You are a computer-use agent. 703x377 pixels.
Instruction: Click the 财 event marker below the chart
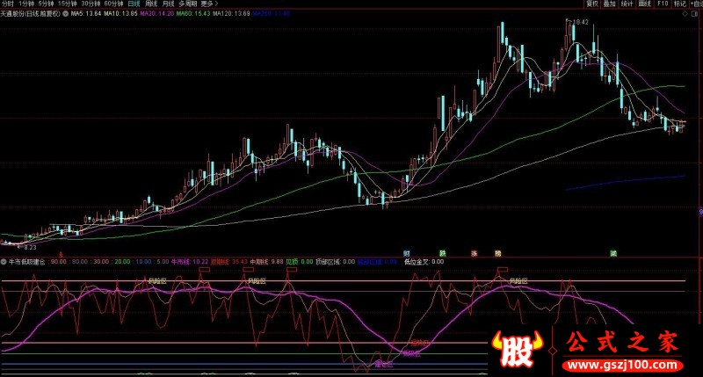click(x=407, y=253)
